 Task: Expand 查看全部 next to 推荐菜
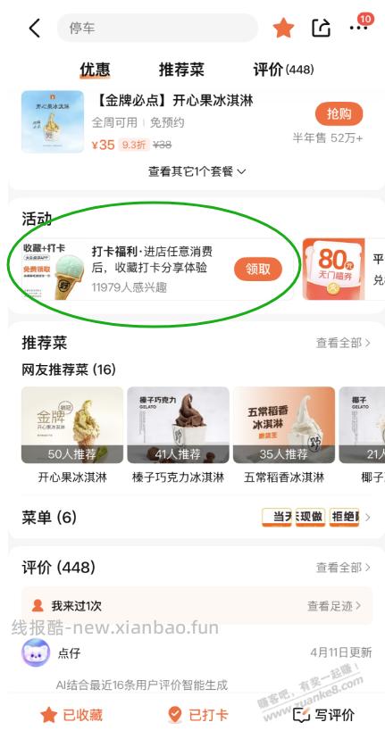[344, 343]
